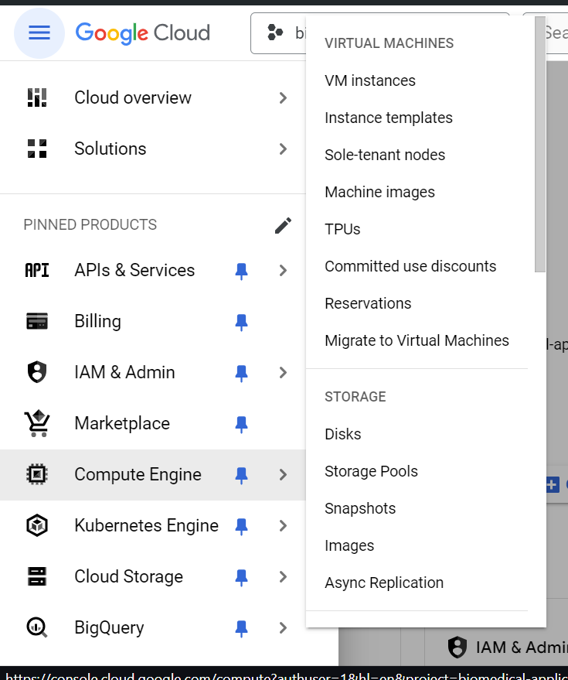
Task: Open Reservations entry
Action: pos(368,303)
